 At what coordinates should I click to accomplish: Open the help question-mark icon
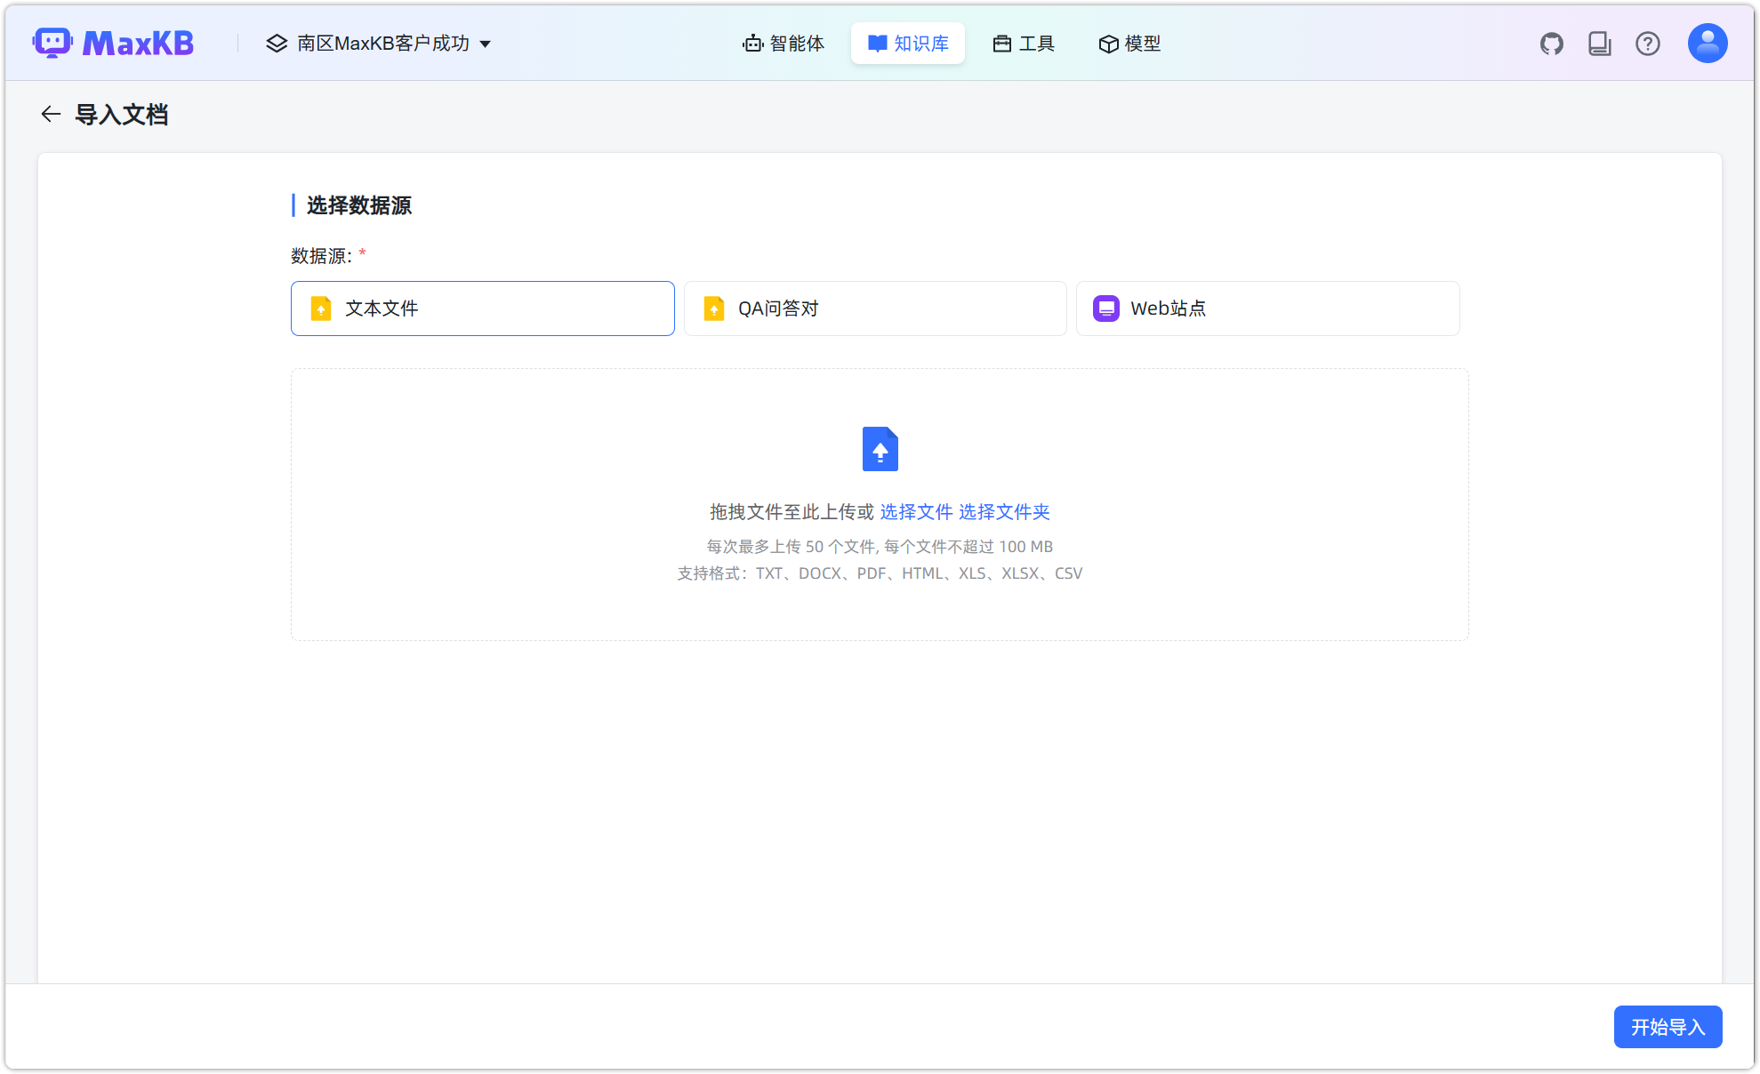pyautogui.click(x=1647, y=43)
